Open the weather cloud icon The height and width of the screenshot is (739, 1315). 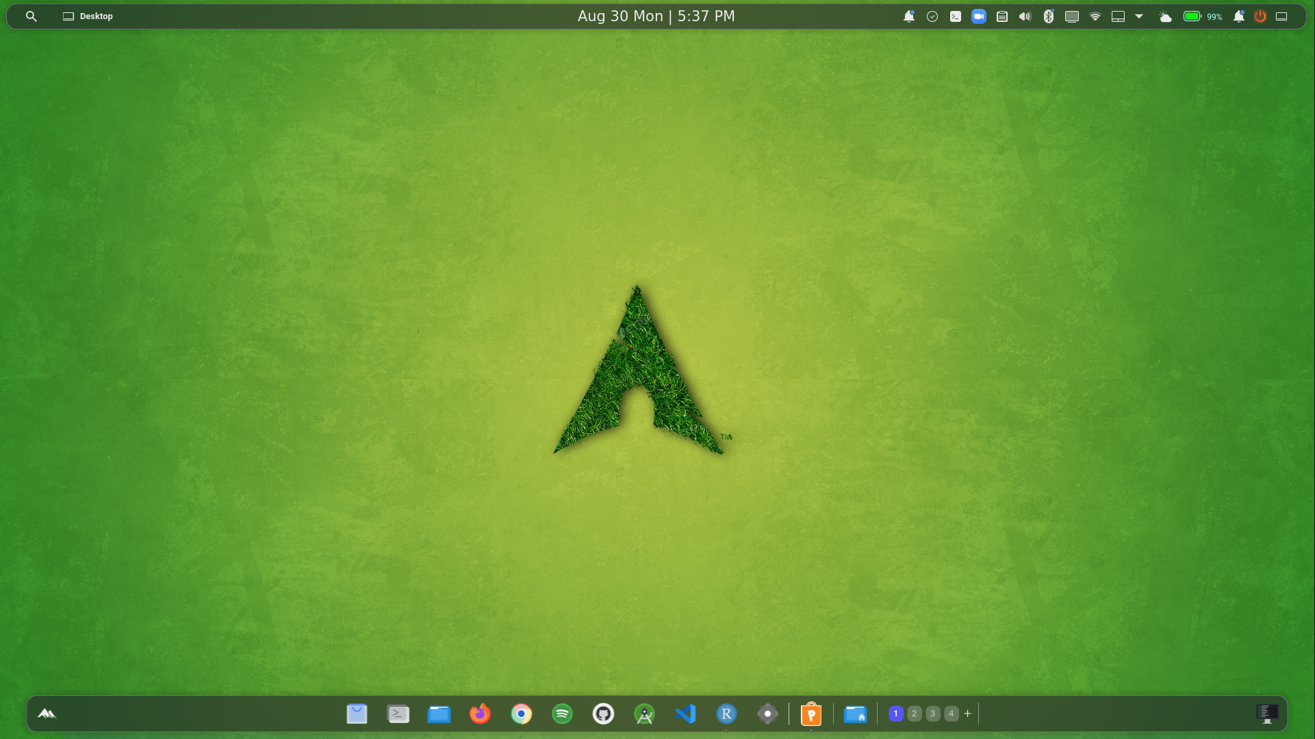click(x=1165, y=16)
